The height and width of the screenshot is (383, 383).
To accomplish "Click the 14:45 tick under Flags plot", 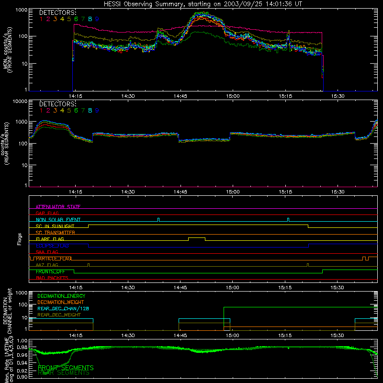I will coord(180,288).
